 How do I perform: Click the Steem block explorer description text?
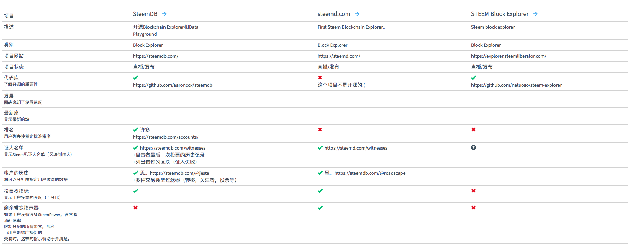click(493, 27)
